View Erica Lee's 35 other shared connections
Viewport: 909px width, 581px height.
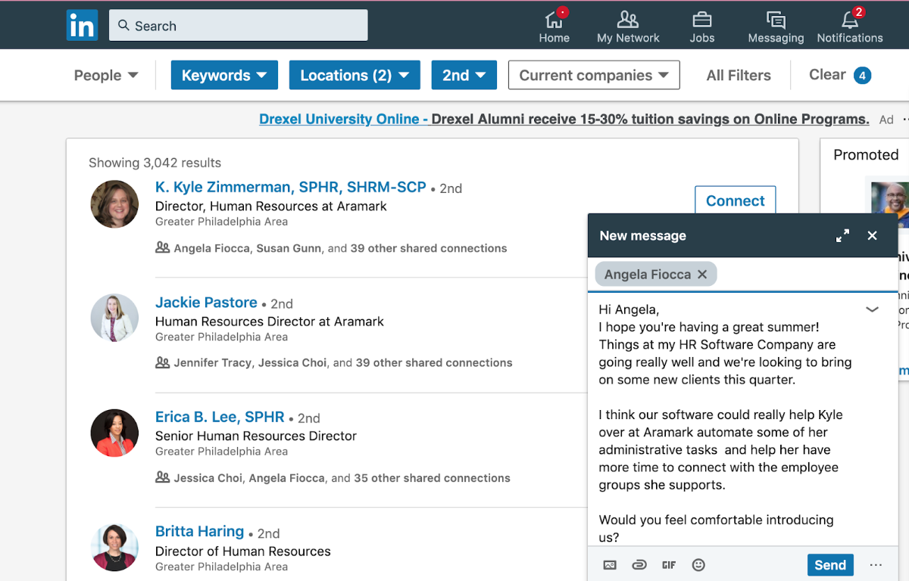432,478
